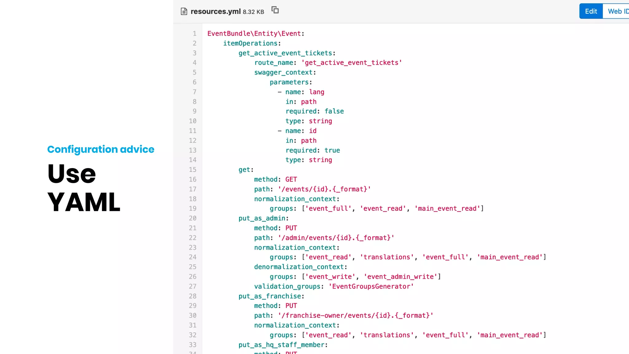Viewport: 629px width, 354px height.
Task: Click the Configuration advice heading
Action: (101, 149)
